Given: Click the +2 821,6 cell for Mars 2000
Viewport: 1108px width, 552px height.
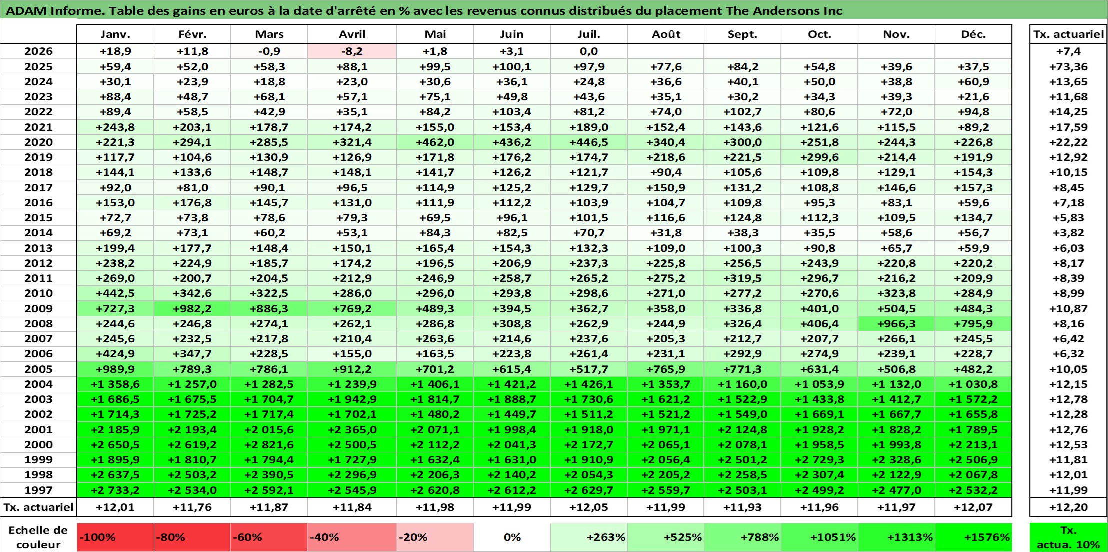Looking at the screenshot, I should pyautogui.click(x=269, y=445).
